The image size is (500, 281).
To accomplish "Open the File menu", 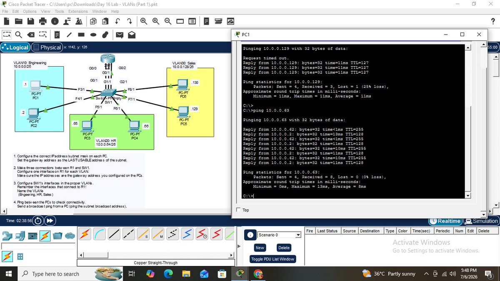I will coord(5,11).
